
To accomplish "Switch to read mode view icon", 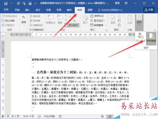I will 102,116.
